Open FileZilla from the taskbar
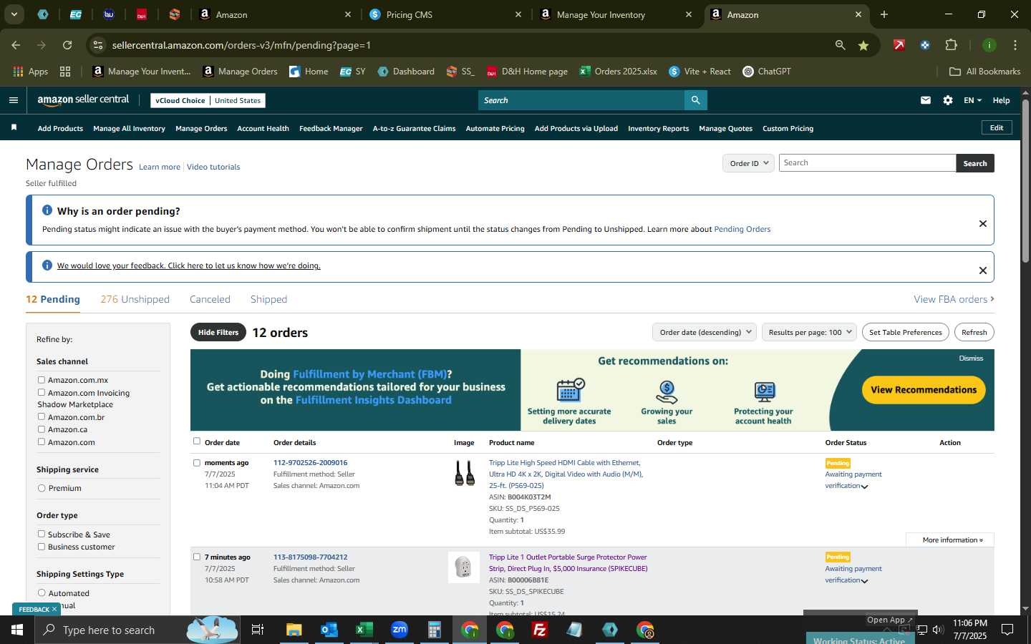Image resolution: width=1031 pixels, height=644 pixels. point(540,630)
